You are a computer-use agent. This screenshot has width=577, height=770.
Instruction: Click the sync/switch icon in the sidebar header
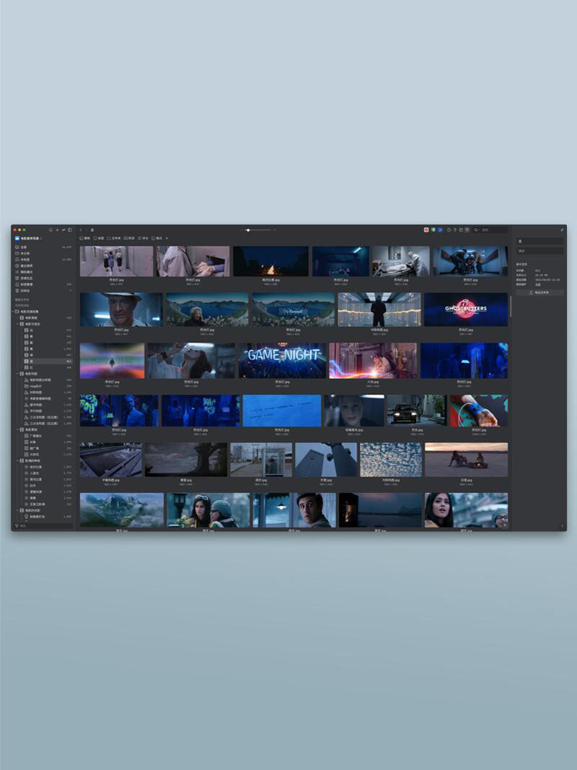(x=63, y=229)
